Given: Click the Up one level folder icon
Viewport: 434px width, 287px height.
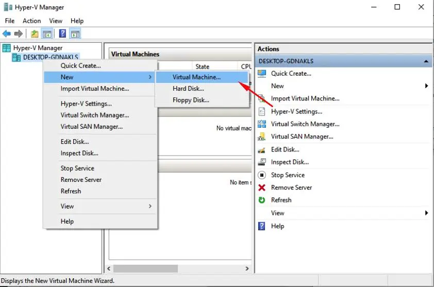Looking at the screenshot, I should 35,34.
